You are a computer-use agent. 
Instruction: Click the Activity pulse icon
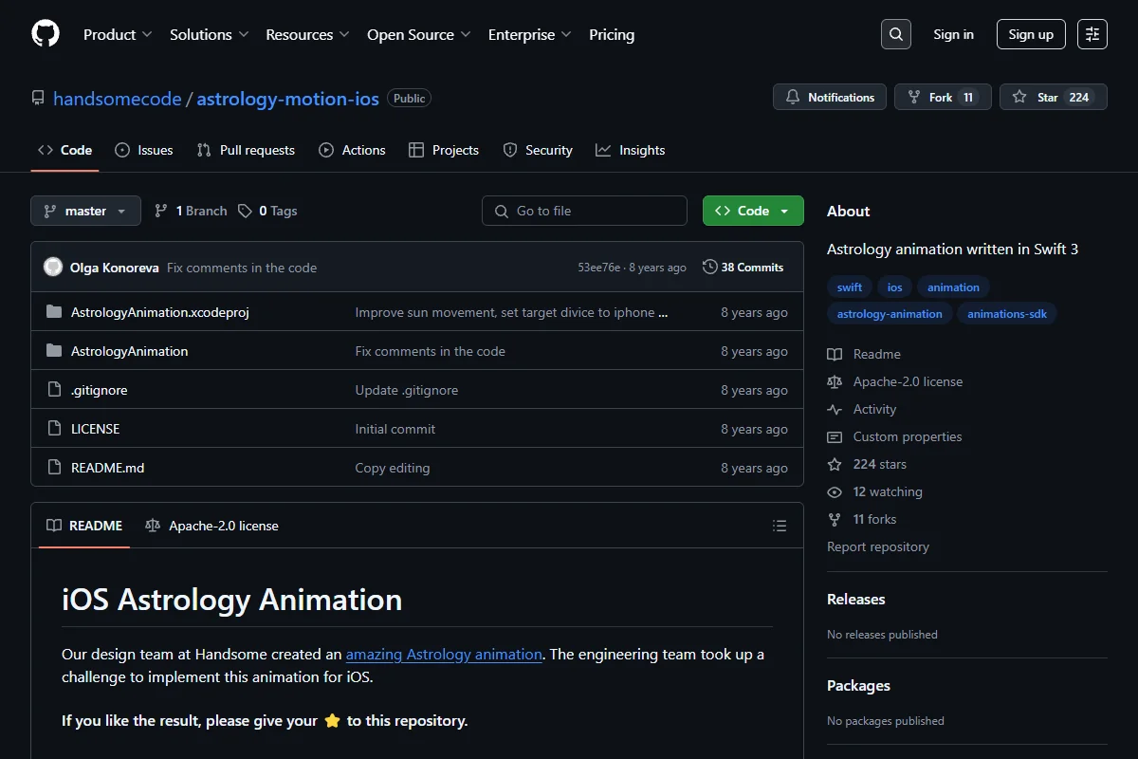[x=835, y=409]
